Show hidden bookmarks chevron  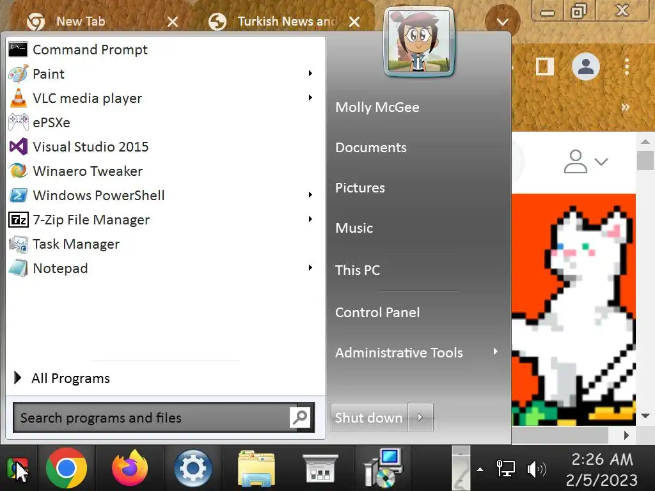point(626,107)
